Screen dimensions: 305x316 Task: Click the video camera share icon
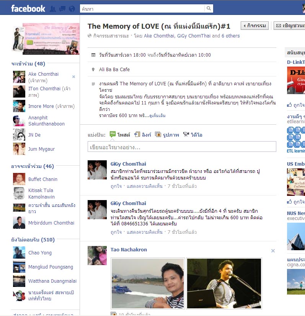(186, 134)
